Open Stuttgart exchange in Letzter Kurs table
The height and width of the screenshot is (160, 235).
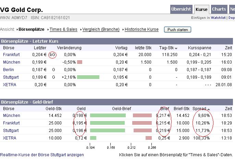[11, 77]
